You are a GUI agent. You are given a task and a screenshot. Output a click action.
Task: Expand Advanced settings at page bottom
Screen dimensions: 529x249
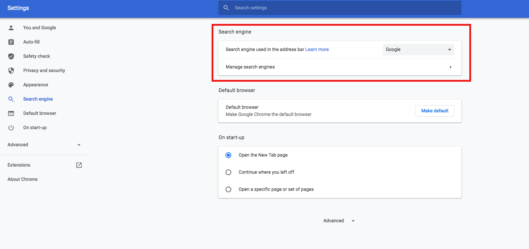pyautogui.click(x=339, y=220)
